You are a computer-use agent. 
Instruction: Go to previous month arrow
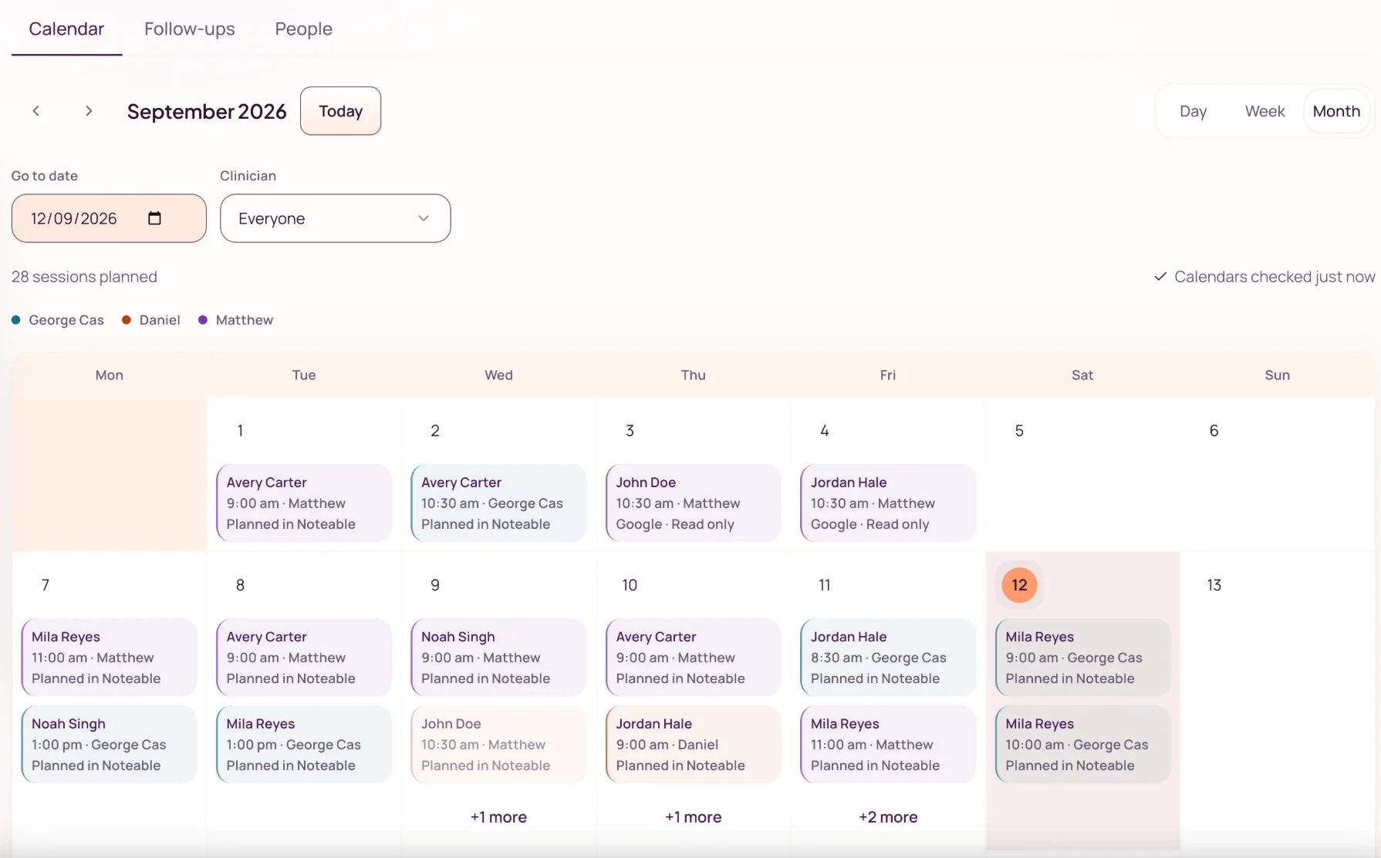[x=36, y=111]
